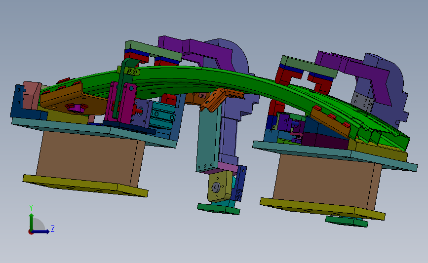Select the green foot plate below the center column
Screen dimensions: 428x263
coord(219,209)
